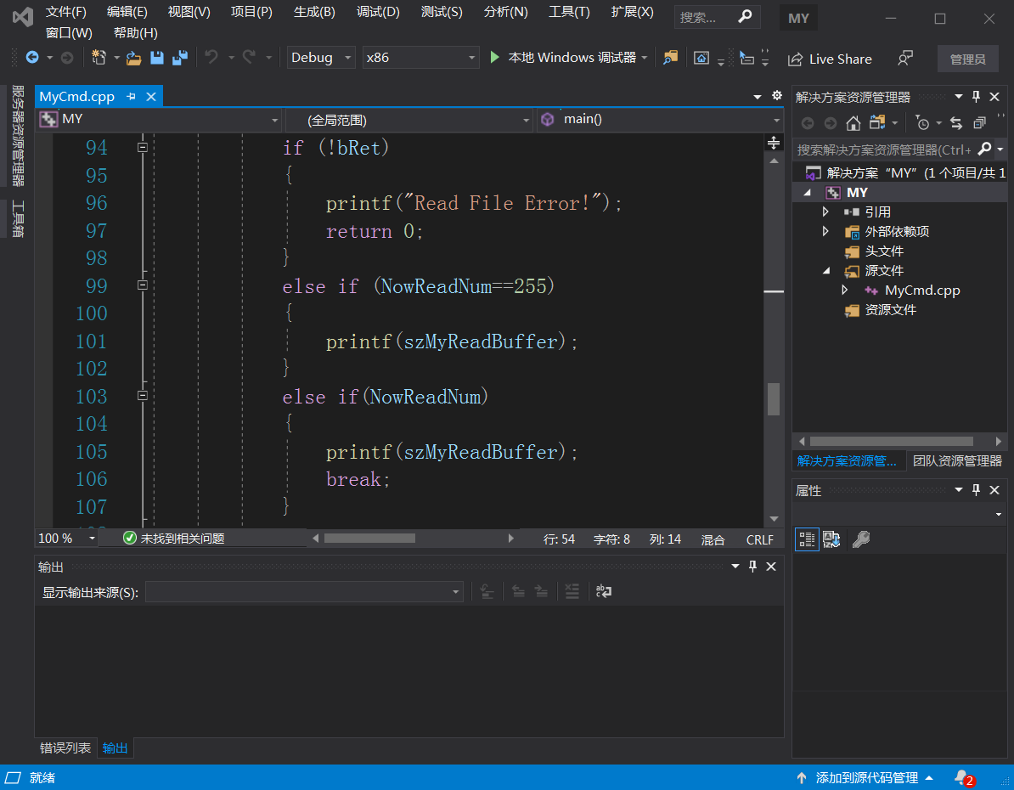
Task: Click the Collapse All icon in Solution Explorer
Action: (980, 123)
